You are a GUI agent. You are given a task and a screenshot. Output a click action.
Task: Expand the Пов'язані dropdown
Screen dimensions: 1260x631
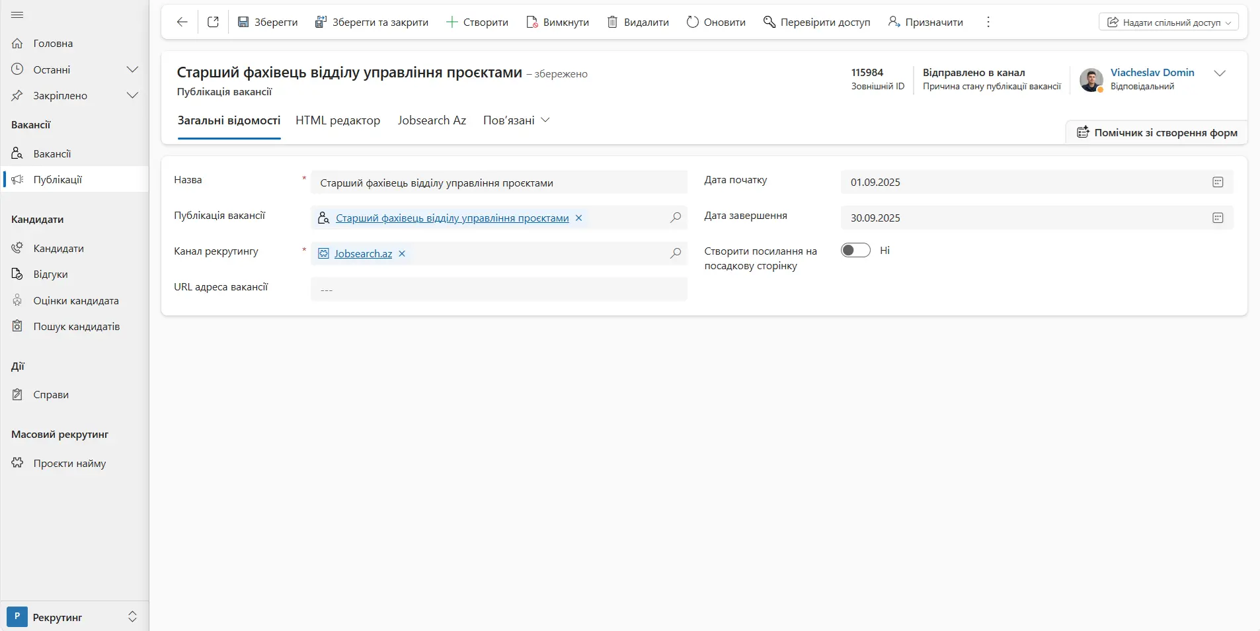(x=545, y=120)
